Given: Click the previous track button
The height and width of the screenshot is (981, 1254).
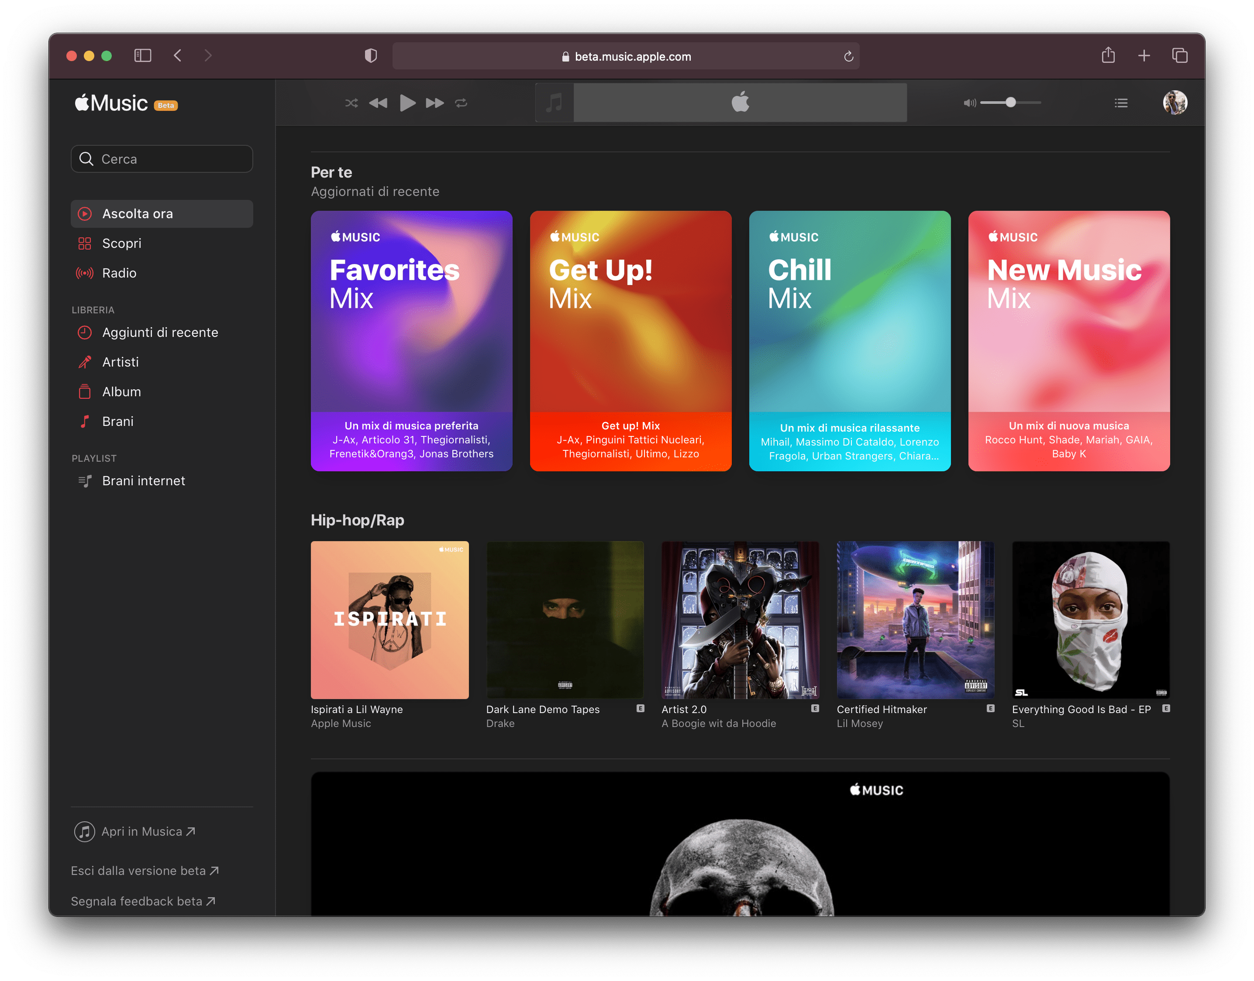Looking at the screenshot, I should click(x=378, y=103).
